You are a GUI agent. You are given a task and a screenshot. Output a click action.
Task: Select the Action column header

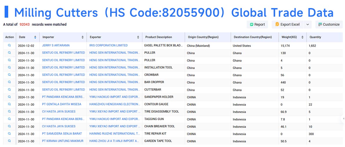(x=10, y=37)
